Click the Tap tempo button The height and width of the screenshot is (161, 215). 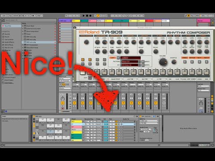click(10, 16)
